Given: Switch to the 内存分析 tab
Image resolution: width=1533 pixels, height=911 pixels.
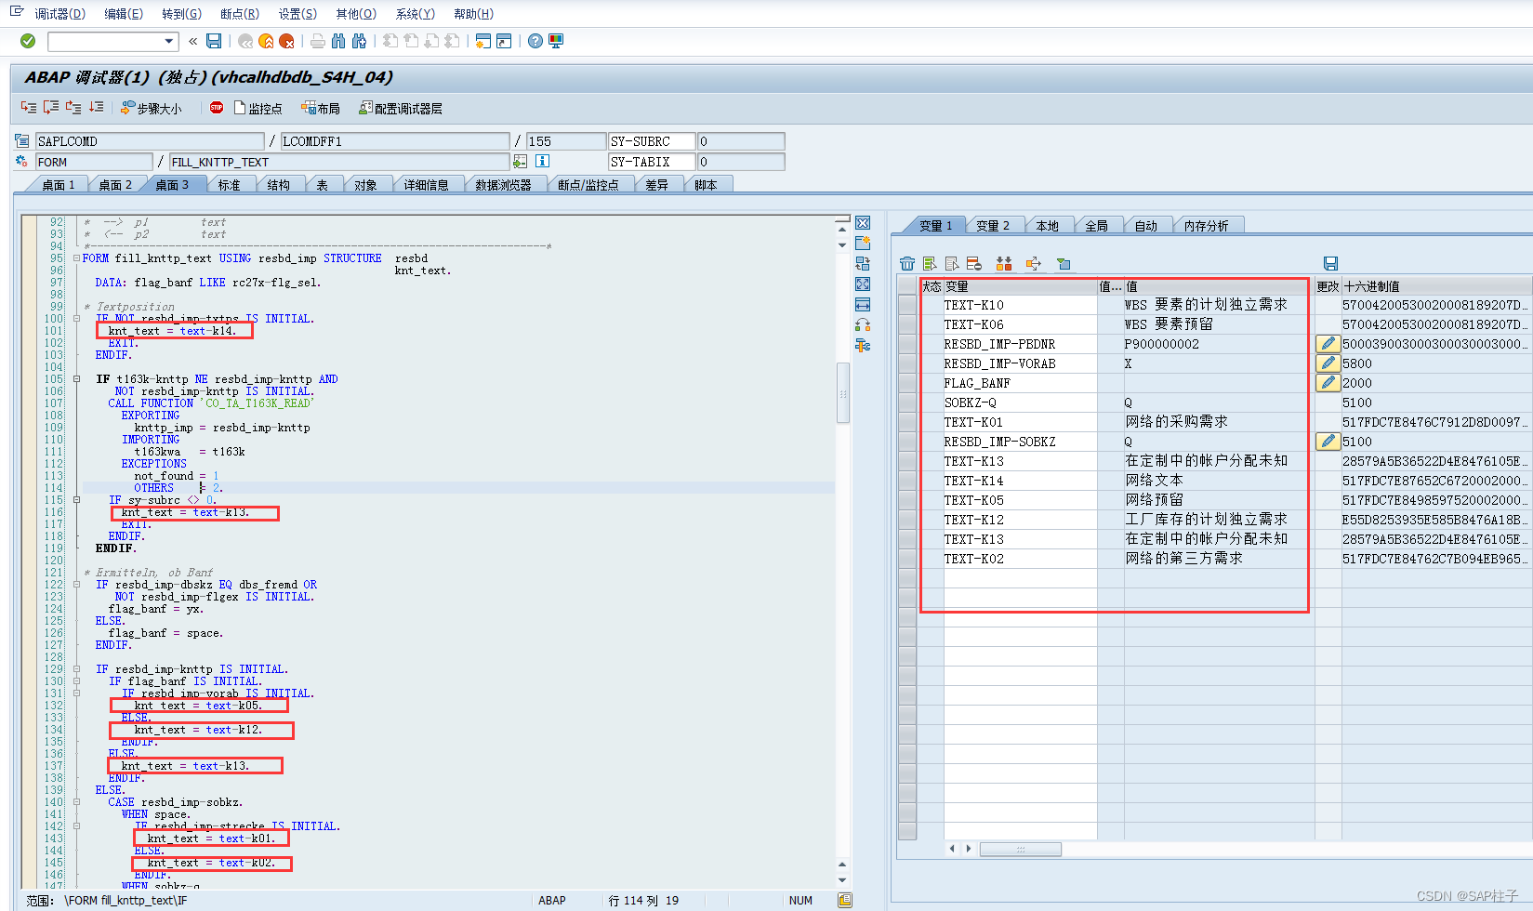Looking at the screenshot, I should pyautogui.click(x=1206, y=226).
